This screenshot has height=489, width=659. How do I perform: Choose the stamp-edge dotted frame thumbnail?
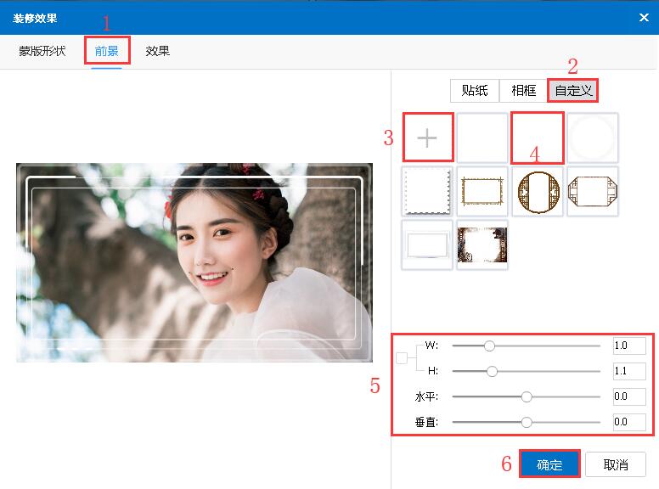427,192
